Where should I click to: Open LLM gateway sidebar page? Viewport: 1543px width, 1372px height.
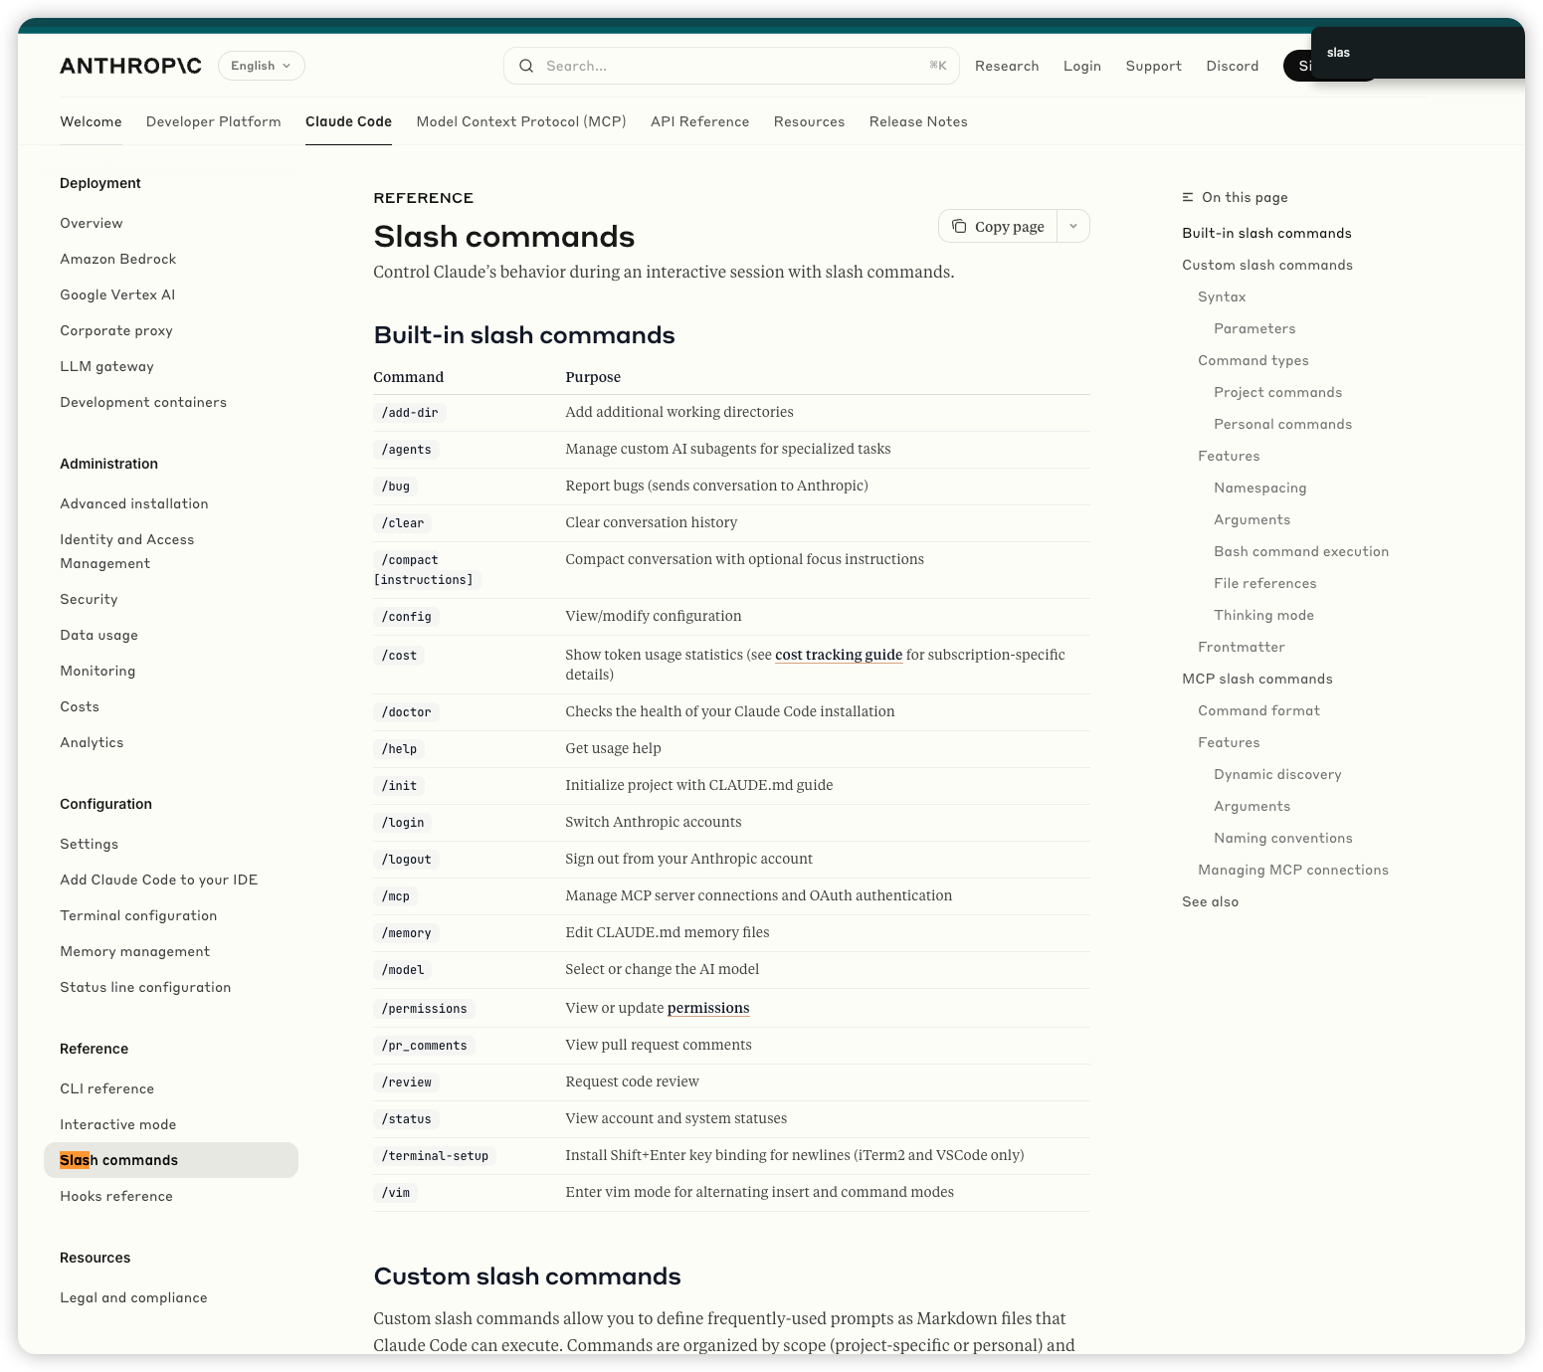[106, 366]
